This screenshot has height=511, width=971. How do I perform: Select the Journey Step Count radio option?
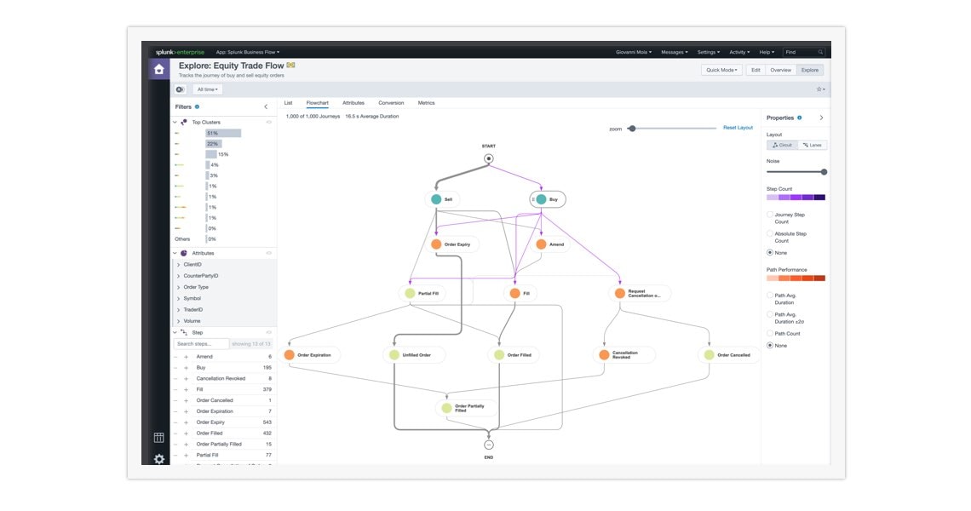tap(771, 215)
